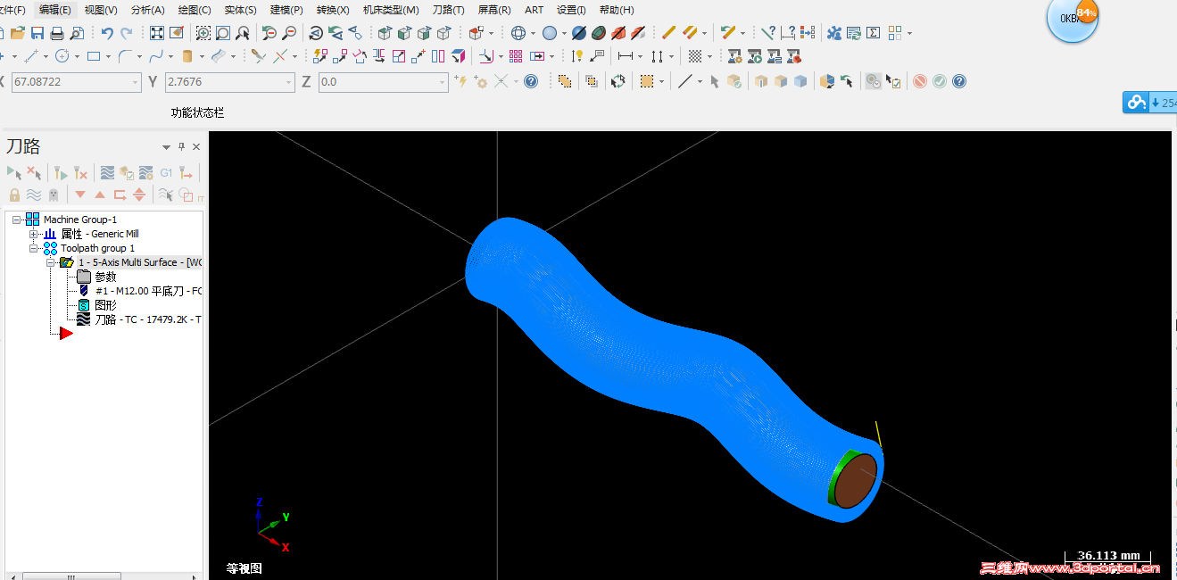
Task: Open the 设置(I) menu
Action: click(571, 10)
